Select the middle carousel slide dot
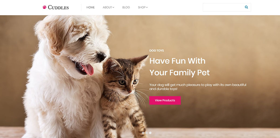Viewport: 280px width, 138px height. [147, 133]
